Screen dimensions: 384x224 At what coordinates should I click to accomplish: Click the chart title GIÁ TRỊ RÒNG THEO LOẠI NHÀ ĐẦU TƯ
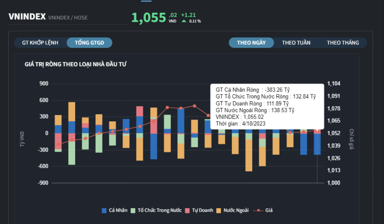[76, 64]
